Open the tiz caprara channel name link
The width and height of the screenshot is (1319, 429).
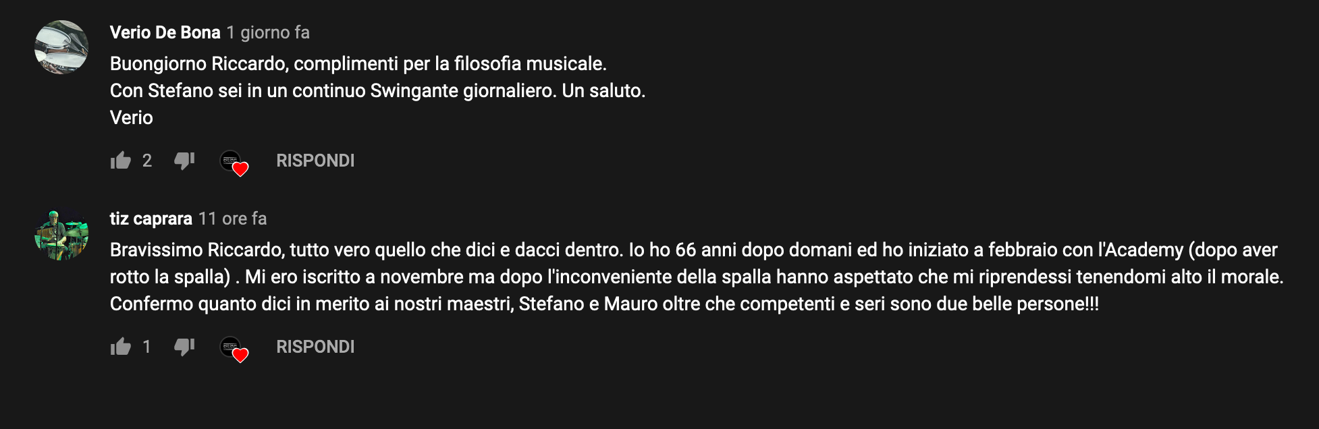click(151, 219)
